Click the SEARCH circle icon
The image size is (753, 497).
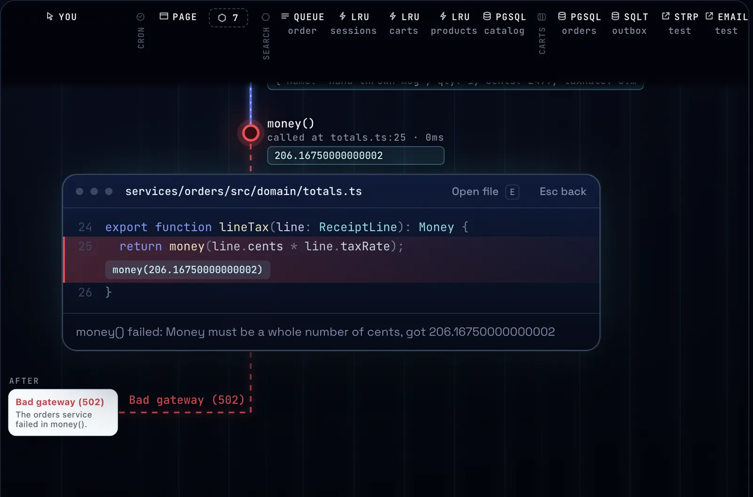pos(266,17)
